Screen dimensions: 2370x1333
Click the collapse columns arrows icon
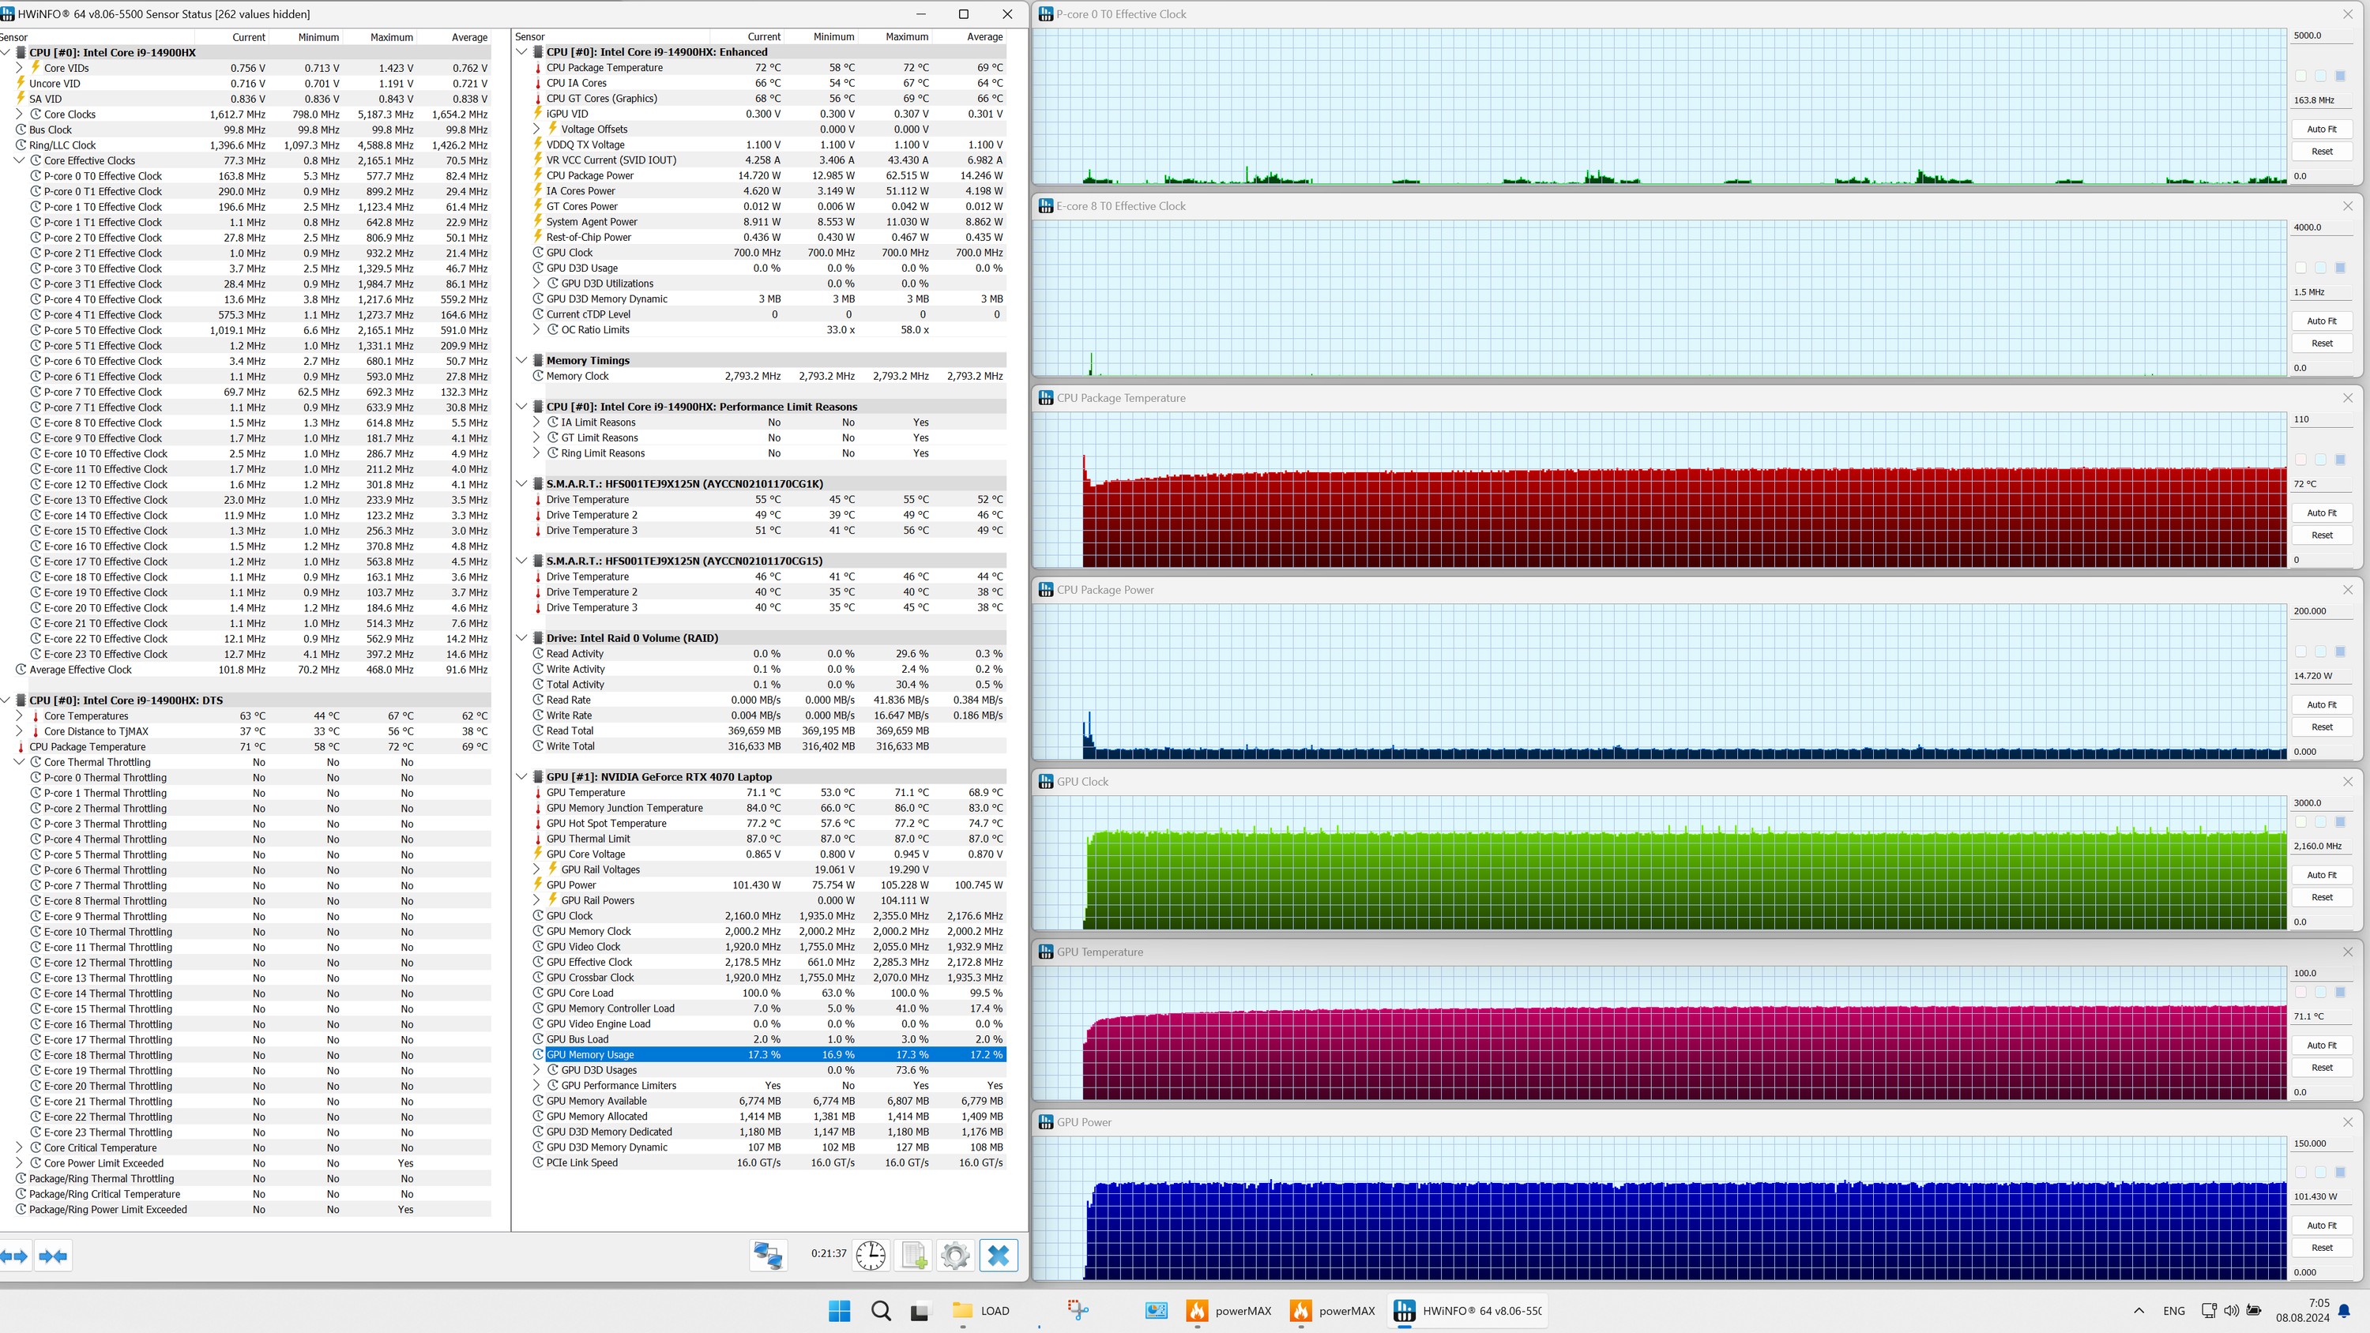[x=52, y=1256]
